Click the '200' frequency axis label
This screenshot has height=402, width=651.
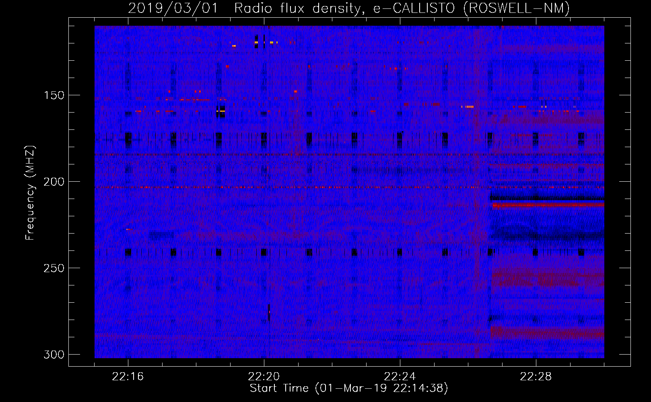click(54, 182)
